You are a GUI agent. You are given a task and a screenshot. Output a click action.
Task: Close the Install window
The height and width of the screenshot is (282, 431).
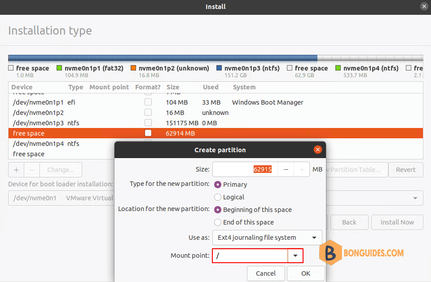click(x=424, y=6)
